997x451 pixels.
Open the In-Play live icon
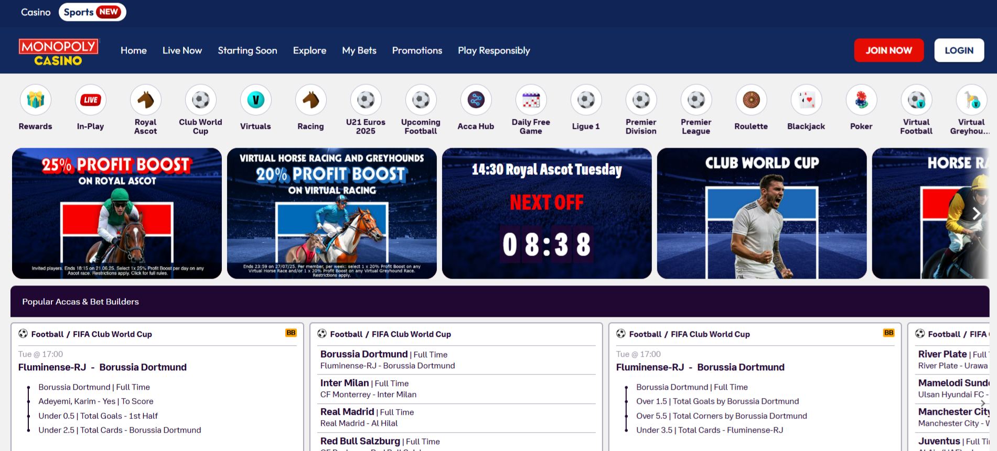(91, 100)
